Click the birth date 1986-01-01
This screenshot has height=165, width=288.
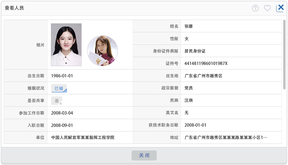(62, 76)
